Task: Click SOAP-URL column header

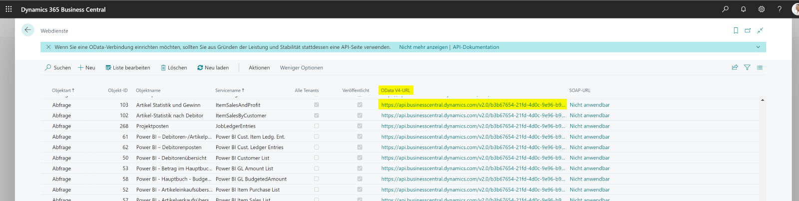Action: click(x=580, y=90)
